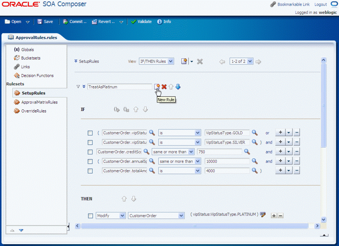The image size is (339, 246).
Task: Check the VipStatusType.GOLD condition checkbox
Action: coord(90,133)
